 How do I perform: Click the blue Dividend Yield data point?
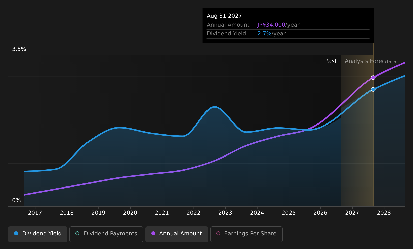pos(373,89)
